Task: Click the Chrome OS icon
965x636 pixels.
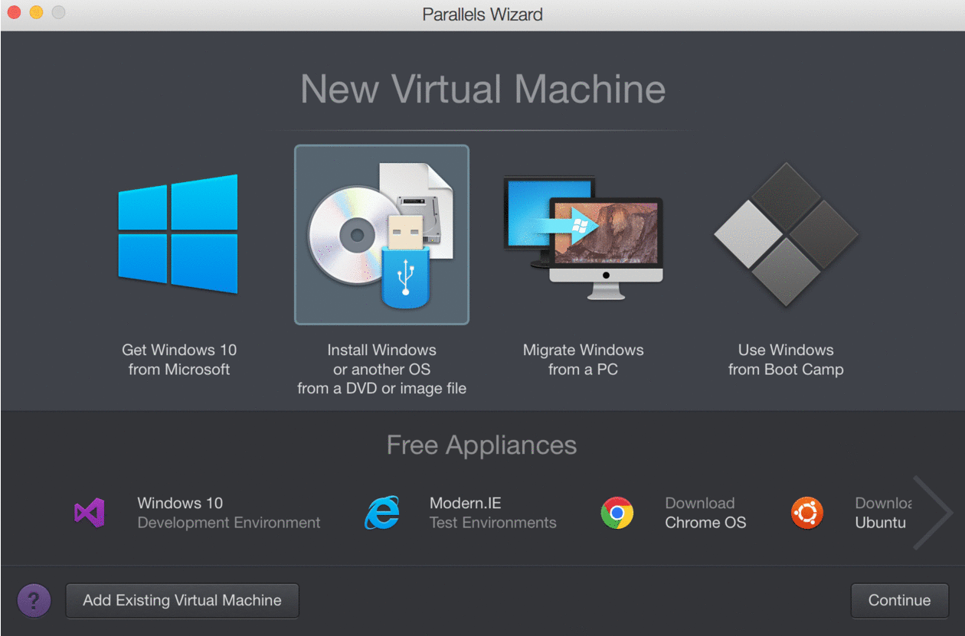Action: point(617,513)
